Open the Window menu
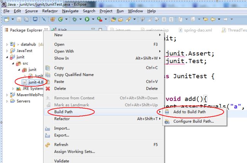The image size is (247, 163). pyautogui.click(x=135, y=11)
